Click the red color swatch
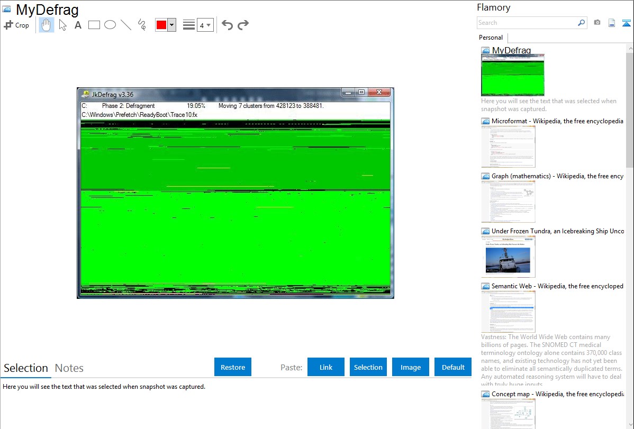The height and width of the screenshot is (429, 634). 161,25
